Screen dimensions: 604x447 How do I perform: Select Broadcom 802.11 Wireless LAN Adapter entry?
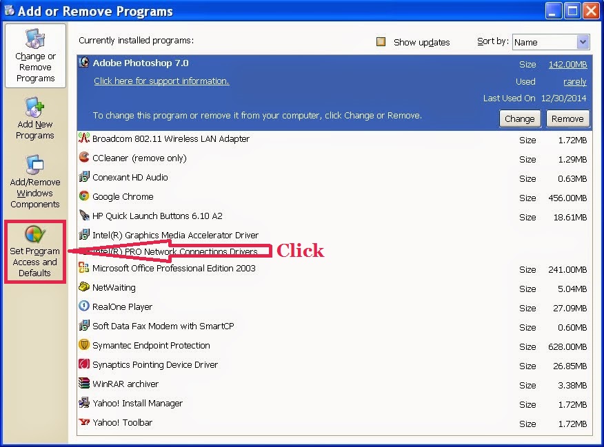click(334, 140)
